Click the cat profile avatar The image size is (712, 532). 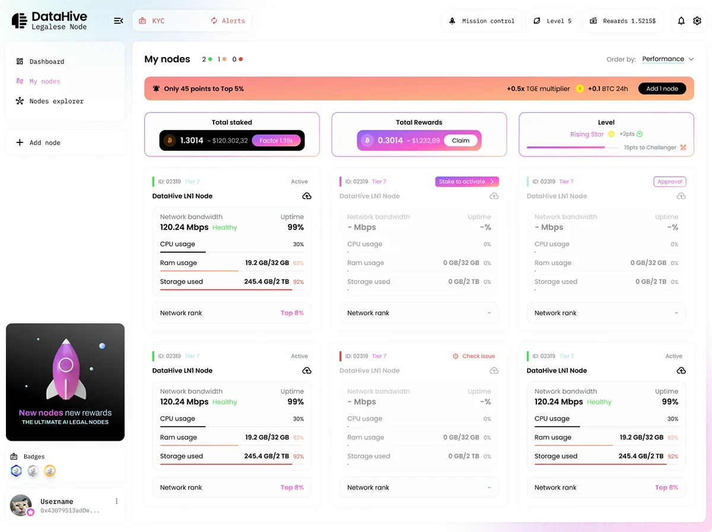pyautogui.click(x=21, y=505)
